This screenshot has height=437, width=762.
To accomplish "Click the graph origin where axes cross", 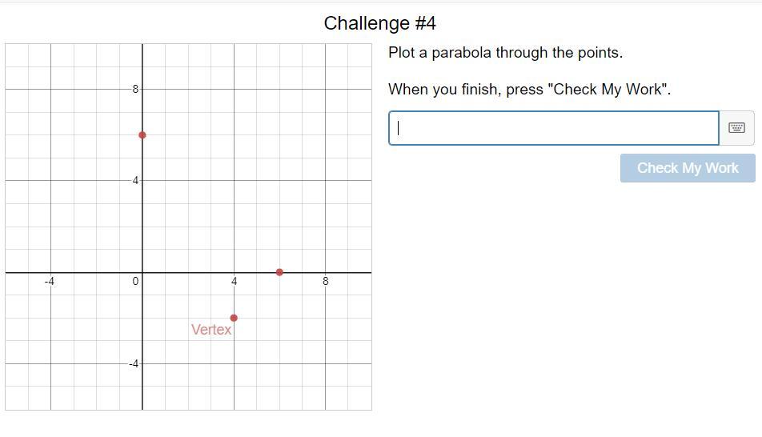I will pyautogui.click(x=142, y=272).
